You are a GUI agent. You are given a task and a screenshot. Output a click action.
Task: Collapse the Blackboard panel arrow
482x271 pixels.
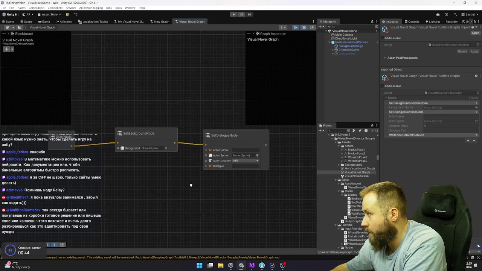pos(8,33)
